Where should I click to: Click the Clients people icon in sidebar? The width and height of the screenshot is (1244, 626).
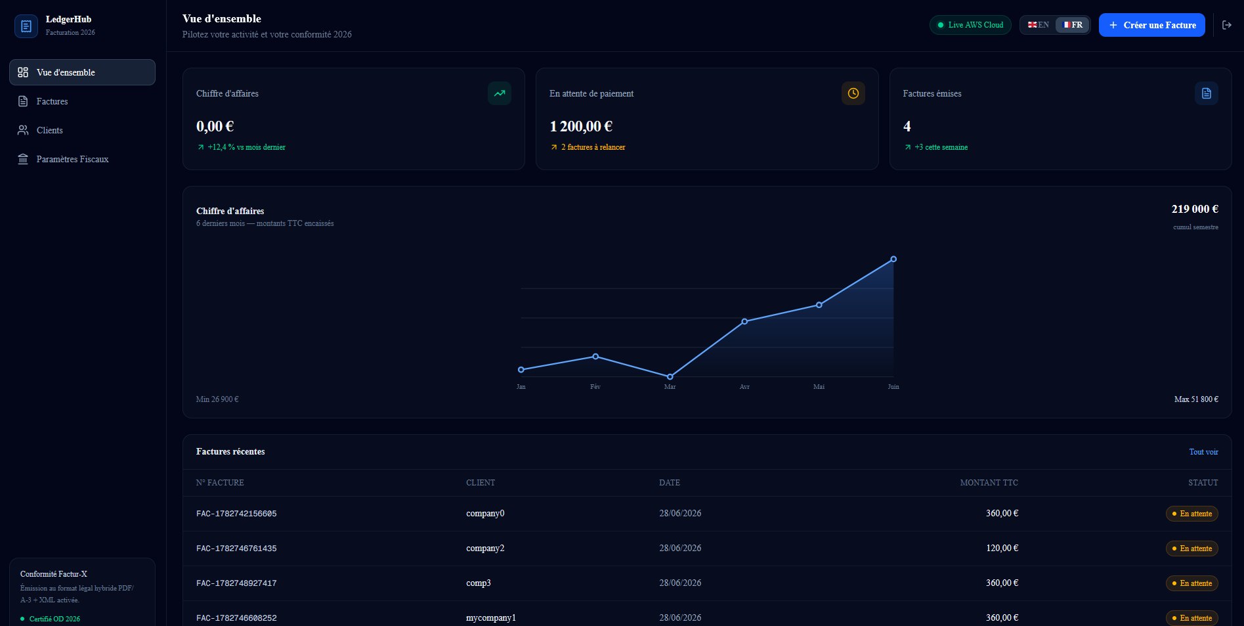click(x=23, y=130)
